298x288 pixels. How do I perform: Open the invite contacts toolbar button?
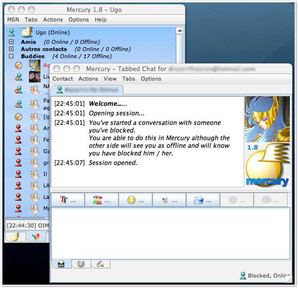(x=102, y=200)
